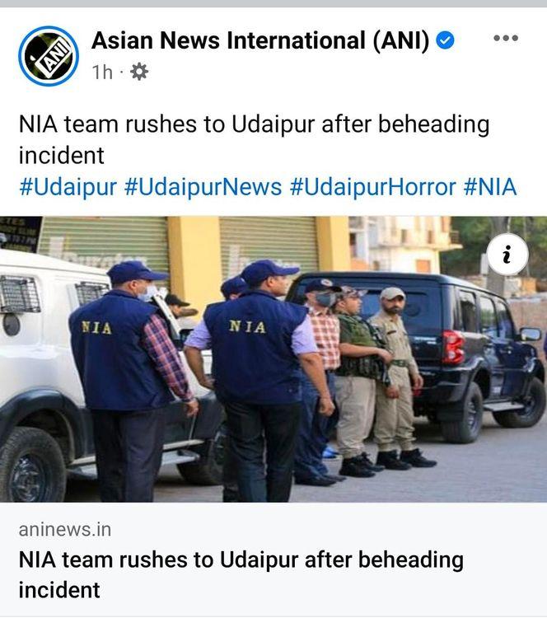Click the post caption about NIA team
Image resolution: width=547 pixels, height=618 pixels.
255,139
